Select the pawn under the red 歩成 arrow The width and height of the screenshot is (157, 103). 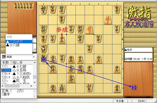click(x=62, y=40)
